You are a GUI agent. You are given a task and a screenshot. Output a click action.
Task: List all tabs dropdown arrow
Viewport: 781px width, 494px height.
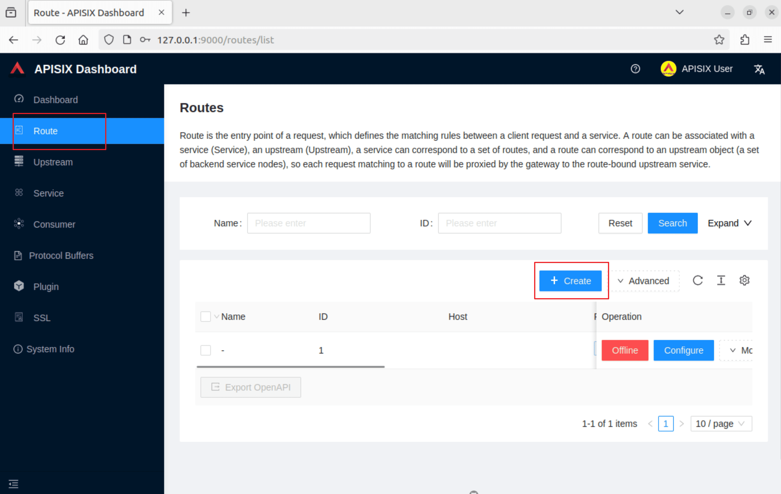click(x=679, y=12)
